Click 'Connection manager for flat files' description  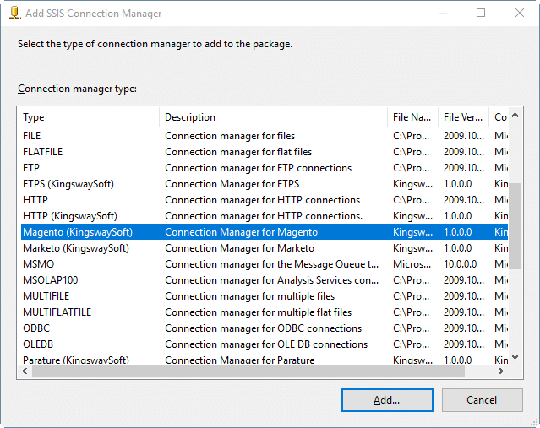coord(238,152)
